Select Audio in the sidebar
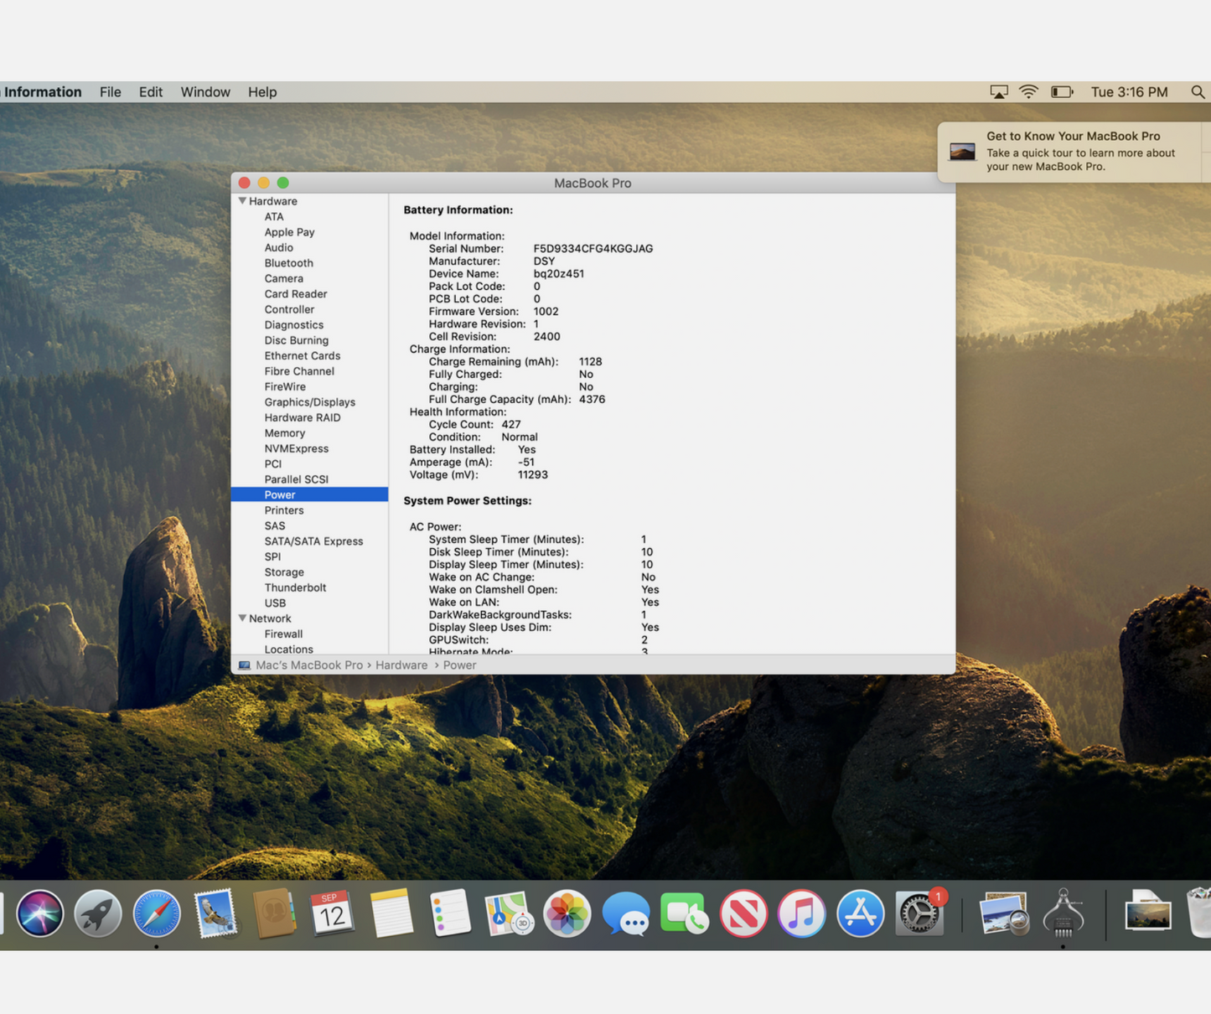 pos(279,248)
